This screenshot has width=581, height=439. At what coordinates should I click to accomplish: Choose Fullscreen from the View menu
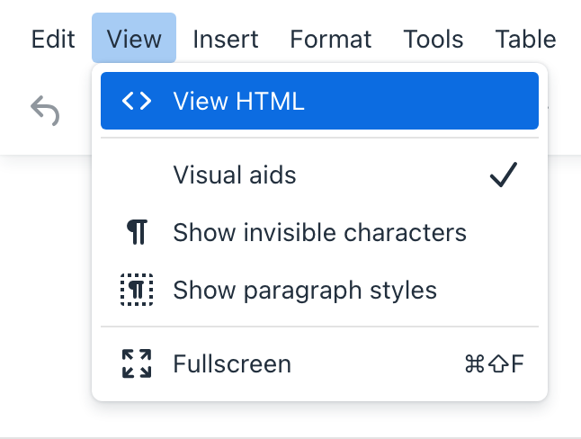point(232,363)
